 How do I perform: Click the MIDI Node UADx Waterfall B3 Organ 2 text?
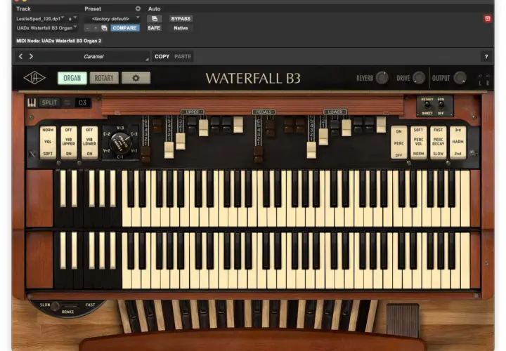click(59, 41)
